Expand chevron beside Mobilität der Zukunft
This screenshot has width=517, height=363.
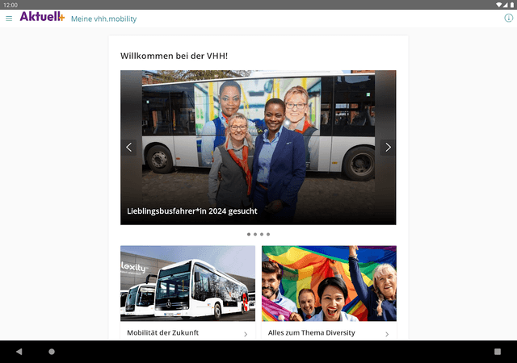(x=246, y=334)
